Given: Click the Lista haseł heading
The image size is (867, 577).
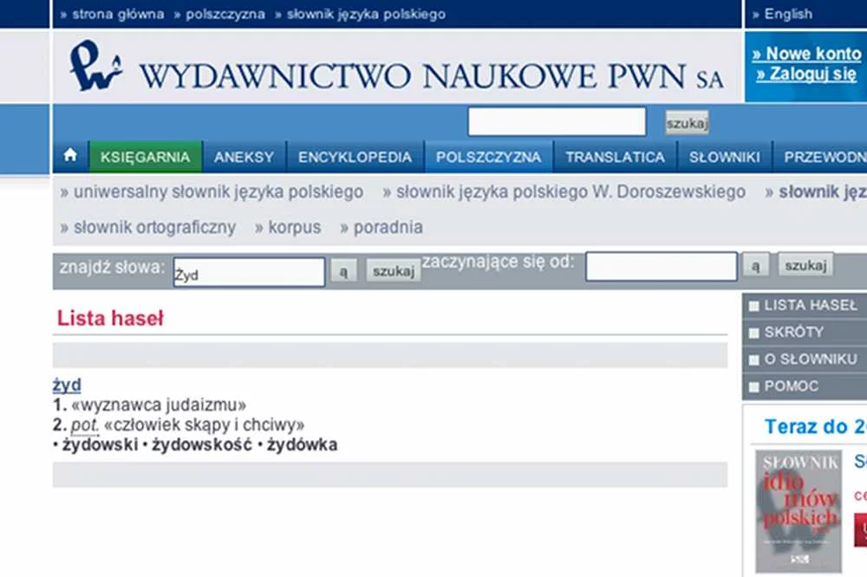Looking at the screenshot, I should pos(111,318).
